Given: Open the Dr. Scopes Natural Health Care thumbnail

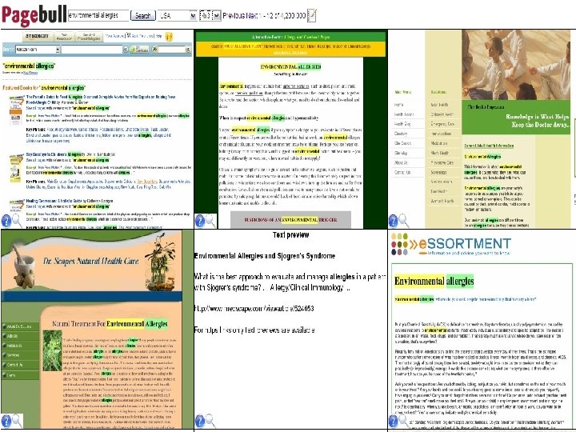Looking at the screenshot, I should 97,329.
